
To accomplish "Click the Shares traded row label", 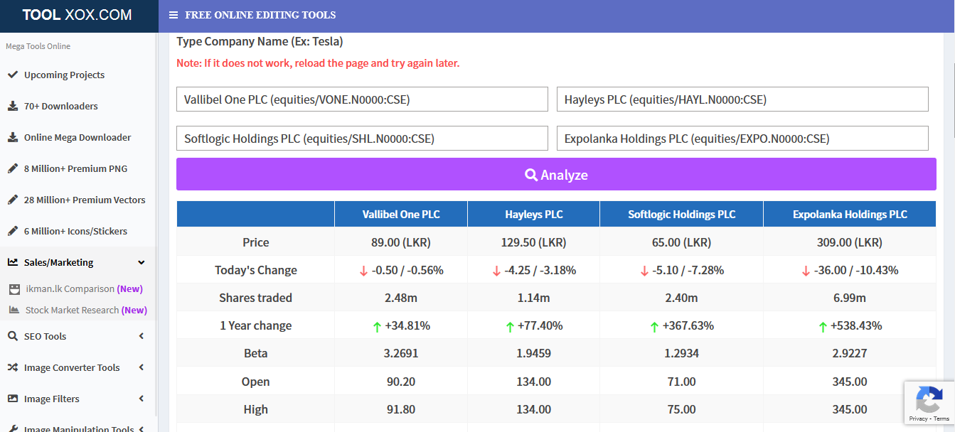I will pyautogui.click(x=256, y=298).
